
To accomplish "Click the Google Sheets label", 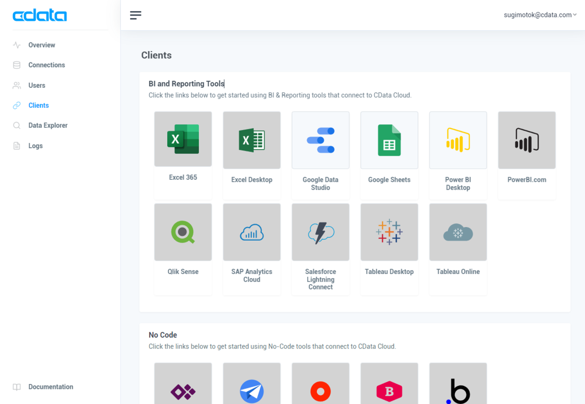I will (x=389, y=180).
